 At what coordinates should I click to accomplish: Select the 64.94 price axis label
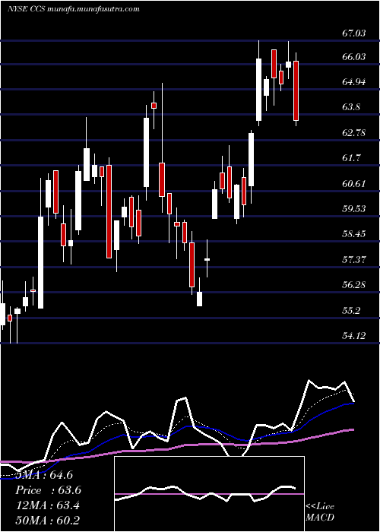point(354,82)
